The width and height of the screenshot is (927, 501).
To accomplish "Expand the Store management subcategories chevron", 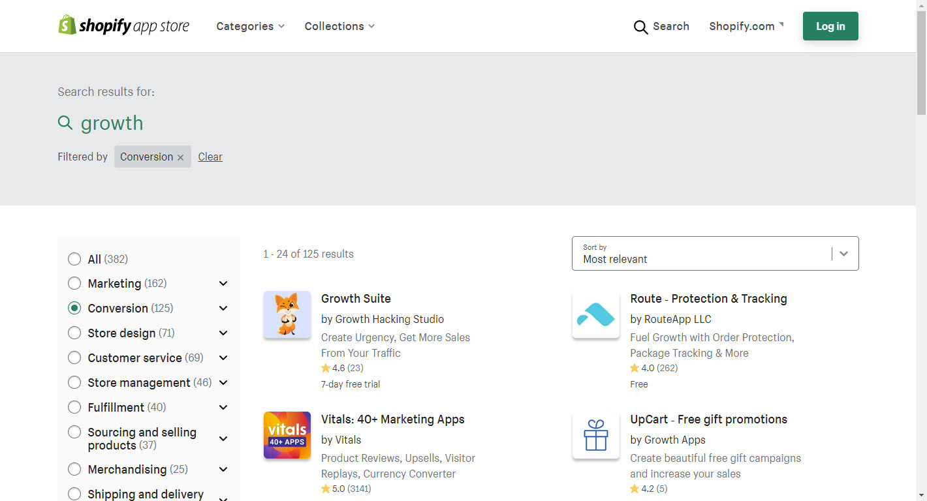I will [223, 382].
